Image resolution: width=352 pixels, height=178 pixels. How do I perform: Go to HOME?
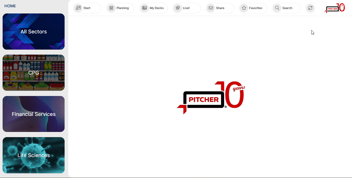[x=10, y=6]
